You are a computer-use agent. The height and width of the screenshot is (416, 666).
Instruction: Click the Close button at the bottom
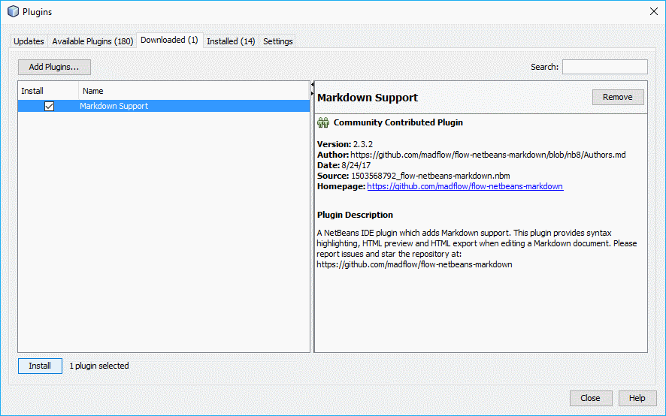coord(591,398)
